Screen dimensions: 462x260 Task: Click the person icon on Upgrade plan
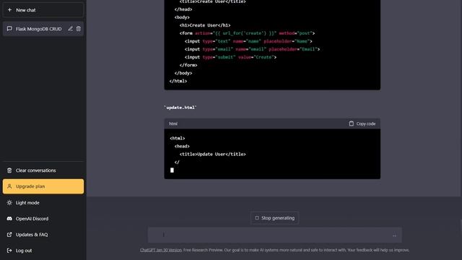(9, 186)
